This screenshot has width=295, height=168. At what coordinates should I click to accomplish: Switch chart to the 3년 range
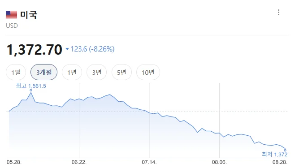pyautogui.click(x=96, y=72)
